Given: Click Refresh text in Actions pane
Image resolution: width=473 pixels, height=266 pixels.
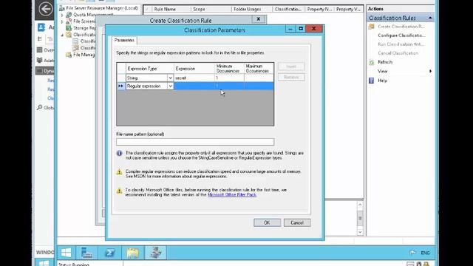Looking at the screenshot, I should point(385,62).
